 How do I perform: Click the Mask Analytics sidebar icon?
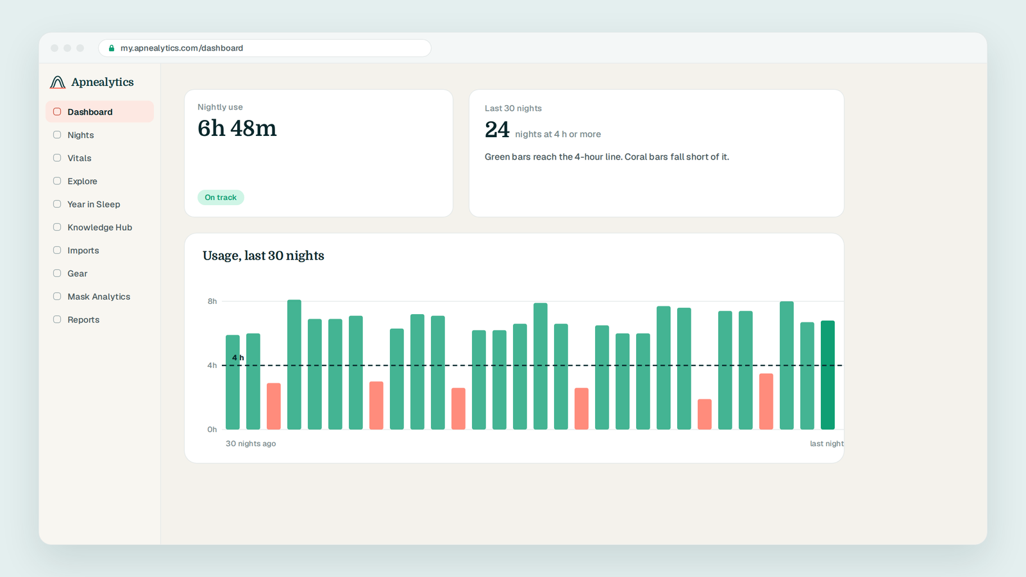point(57,296)
